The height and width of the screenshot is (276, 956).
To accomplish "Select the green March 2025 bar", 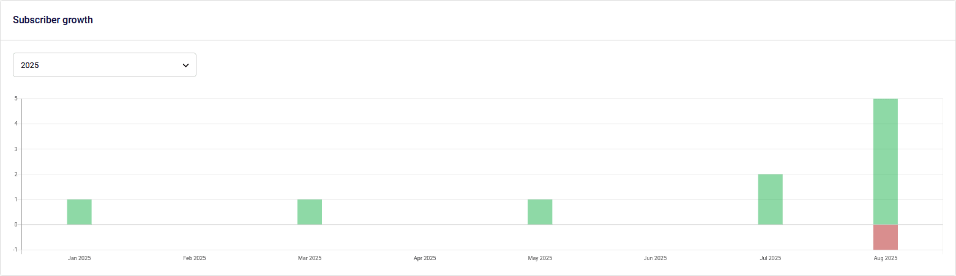I will (x=310, y=212).
